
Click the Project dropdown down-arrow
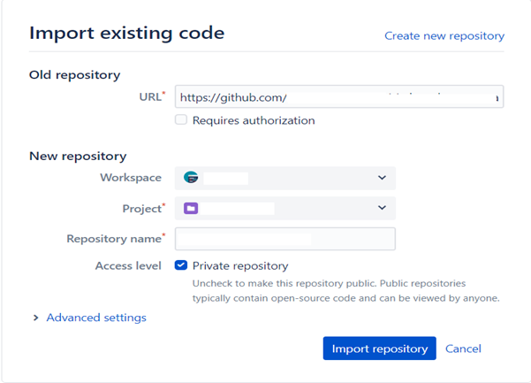point(382,208)
